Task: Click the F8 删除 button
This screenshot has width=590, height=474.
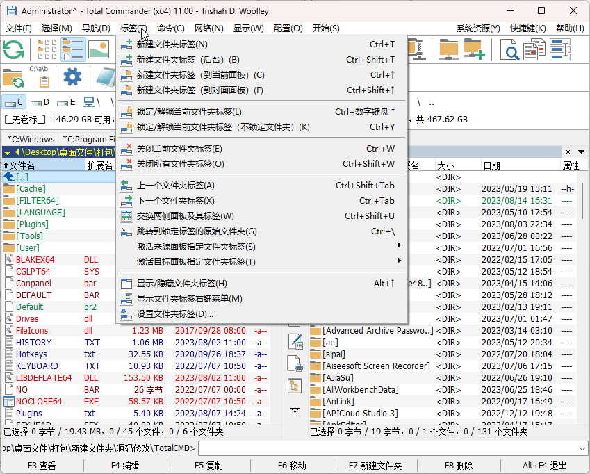Action: [x=459, y=466]
